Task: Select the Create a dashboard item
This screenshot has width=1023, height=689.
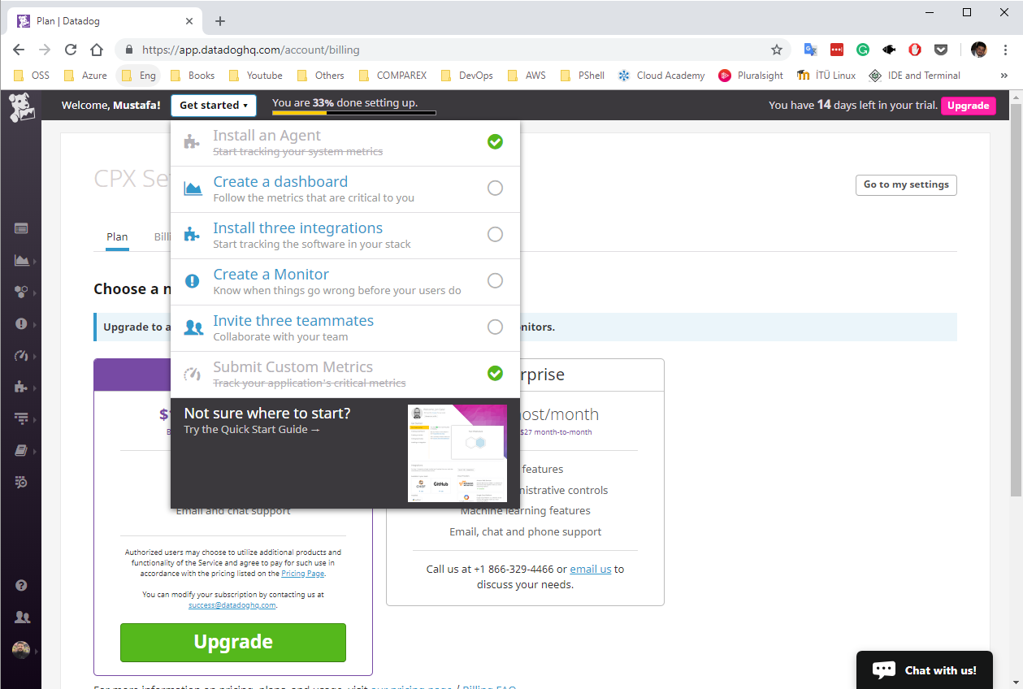Action: (345, 189)
